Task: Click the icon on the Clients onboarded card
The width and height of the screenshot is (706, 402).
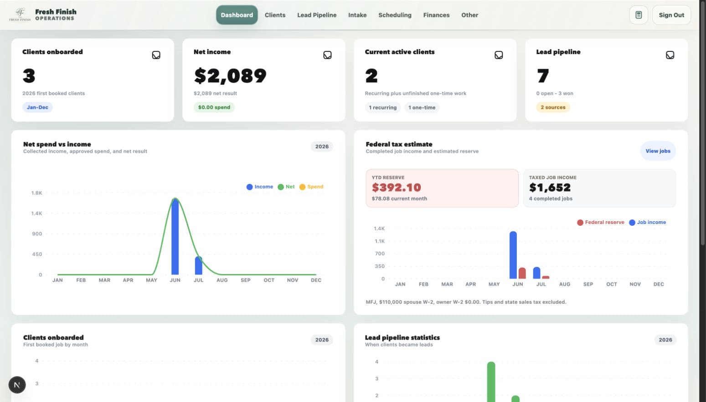Action: click(x=156, y=55)
